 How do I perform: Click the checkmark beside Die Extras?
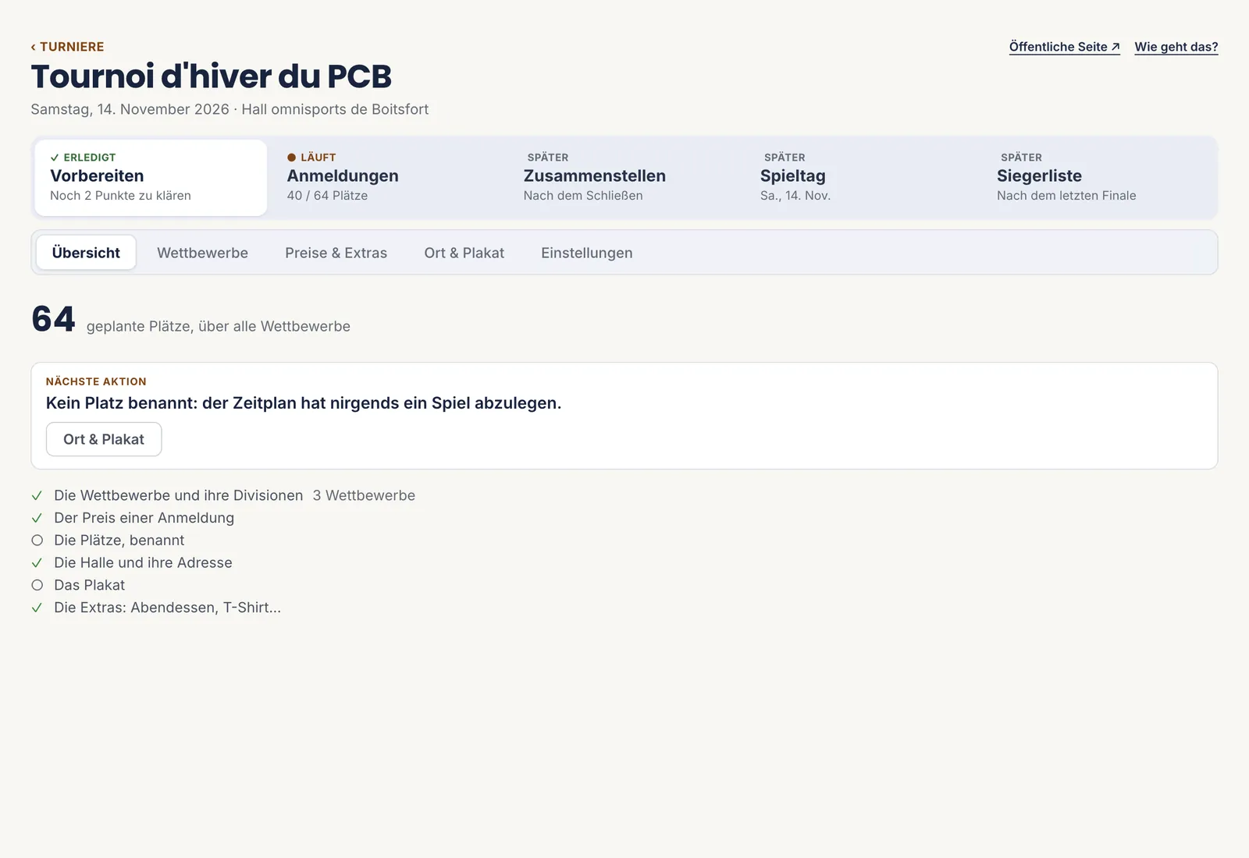click(x=37, y=608)
